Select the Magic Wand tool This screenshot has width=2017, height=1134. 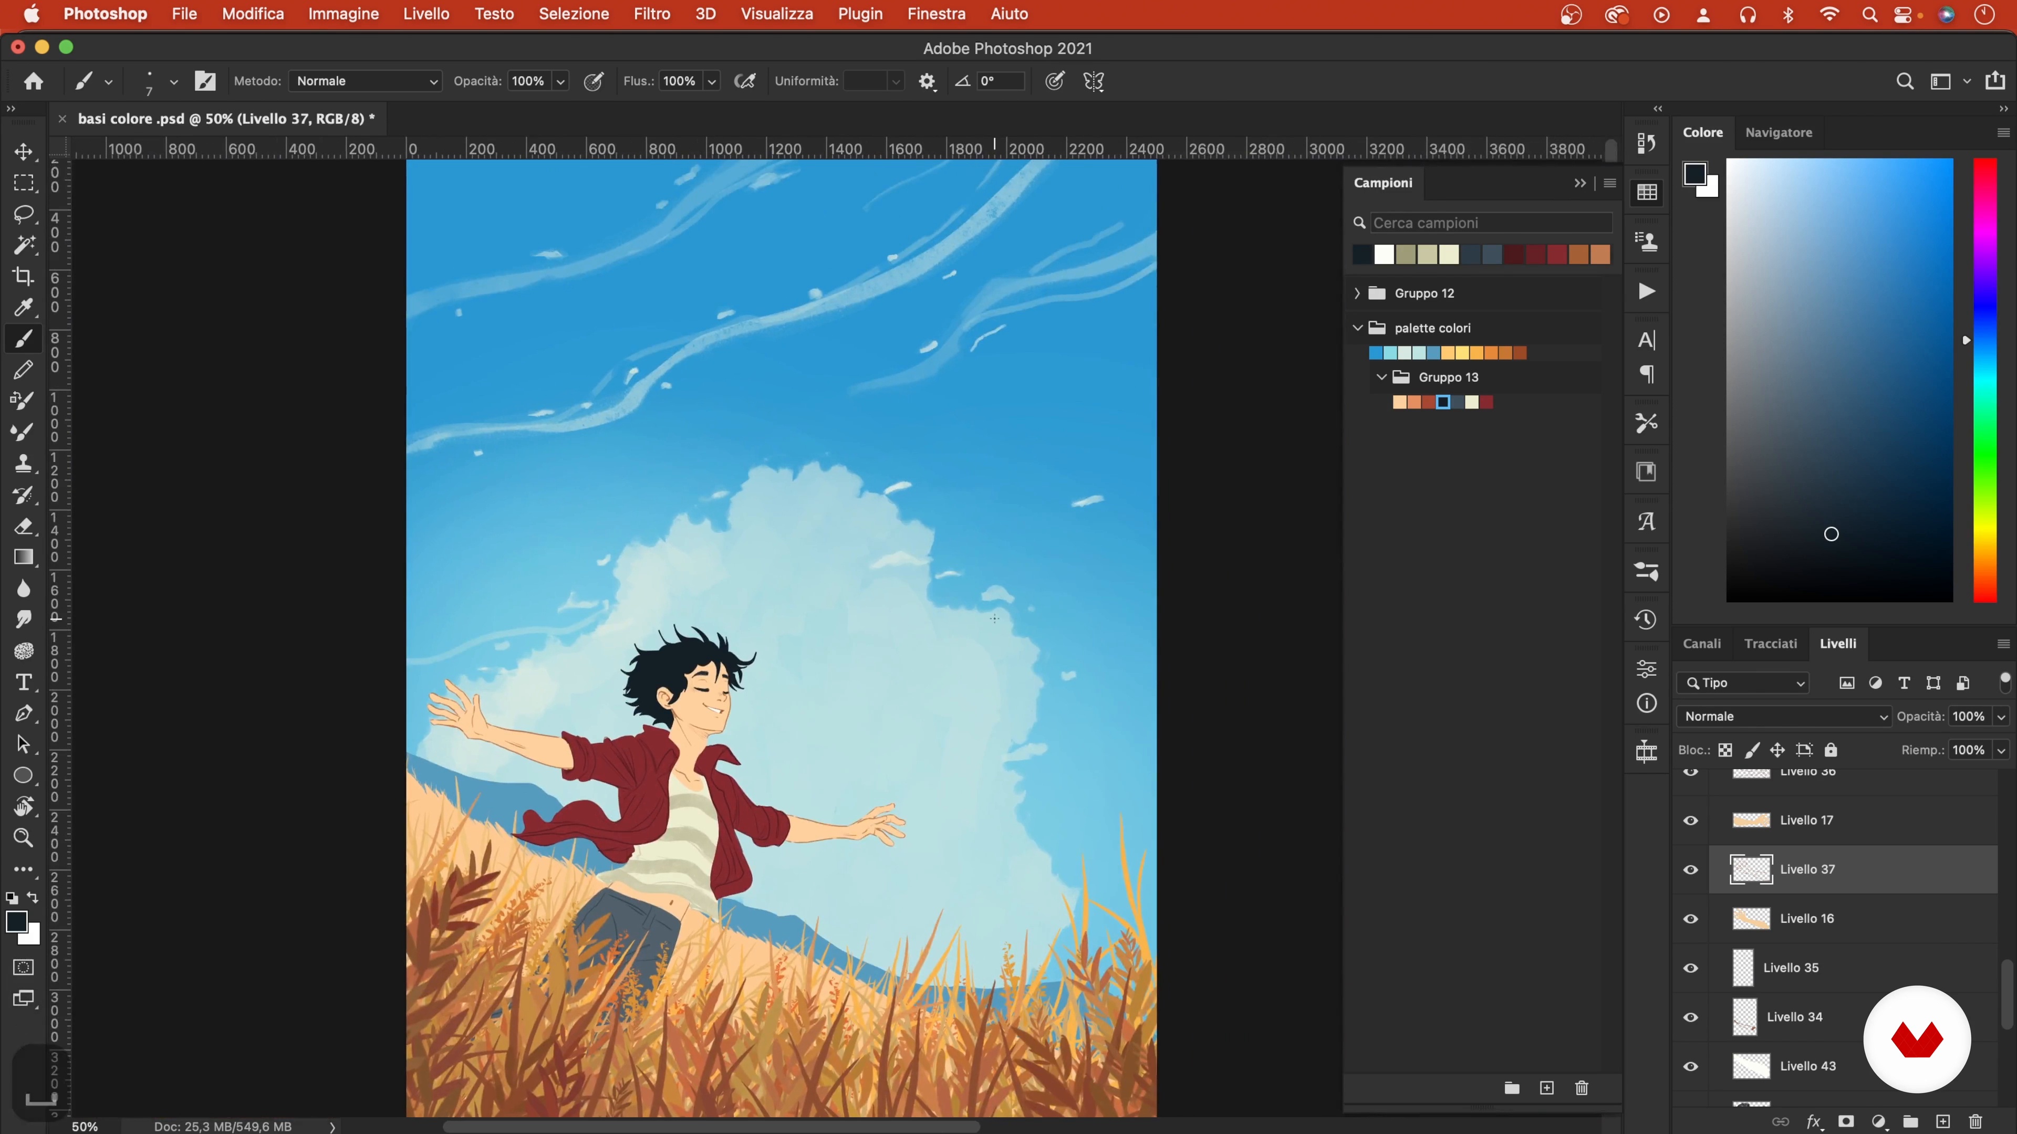pos(24,245)
